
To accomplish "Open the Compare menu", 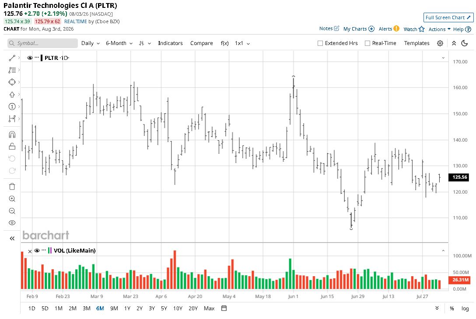I will 202,43.
